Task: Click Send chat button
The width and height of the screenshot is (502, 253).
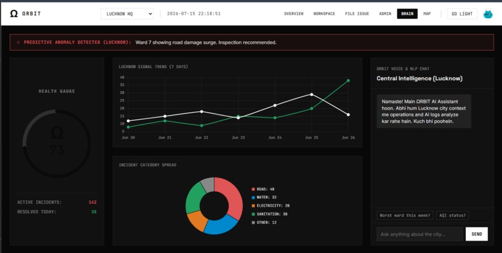Action: pyautogui.click(x=476, y=234)
